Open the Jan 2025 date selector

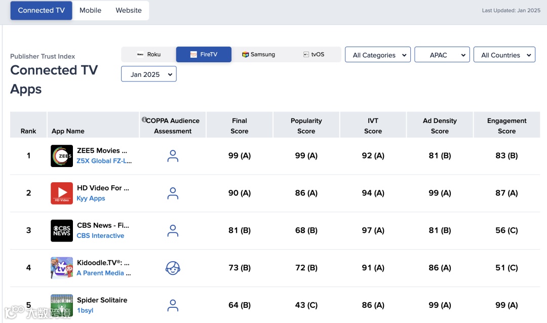pos(148,74)
